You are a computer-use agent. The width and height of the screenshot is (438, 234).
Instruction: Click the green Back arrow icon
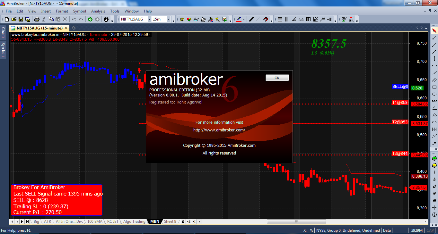tap(90, 20)
